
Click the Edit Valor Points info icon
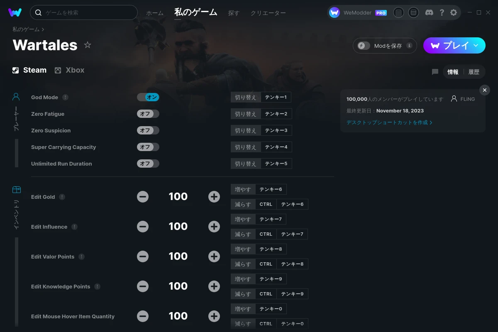click(x=81, y=256)
